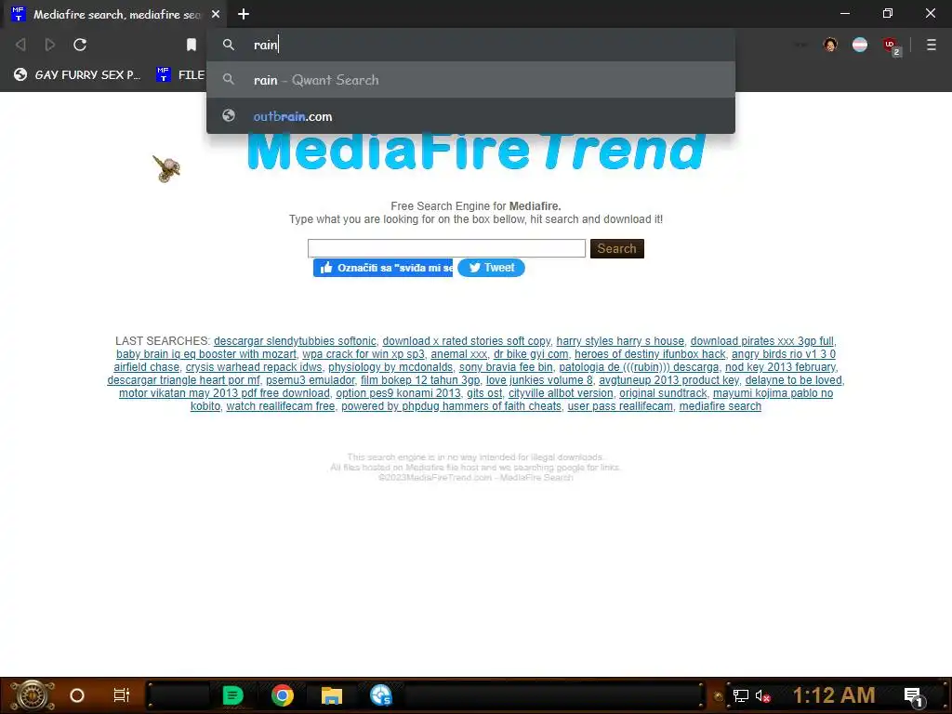Reload the current page

coord(80,45)
